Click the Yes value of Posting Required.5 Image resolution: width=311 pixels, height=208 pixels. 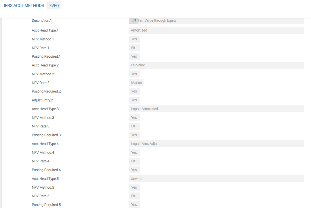(x=134, y=205)
